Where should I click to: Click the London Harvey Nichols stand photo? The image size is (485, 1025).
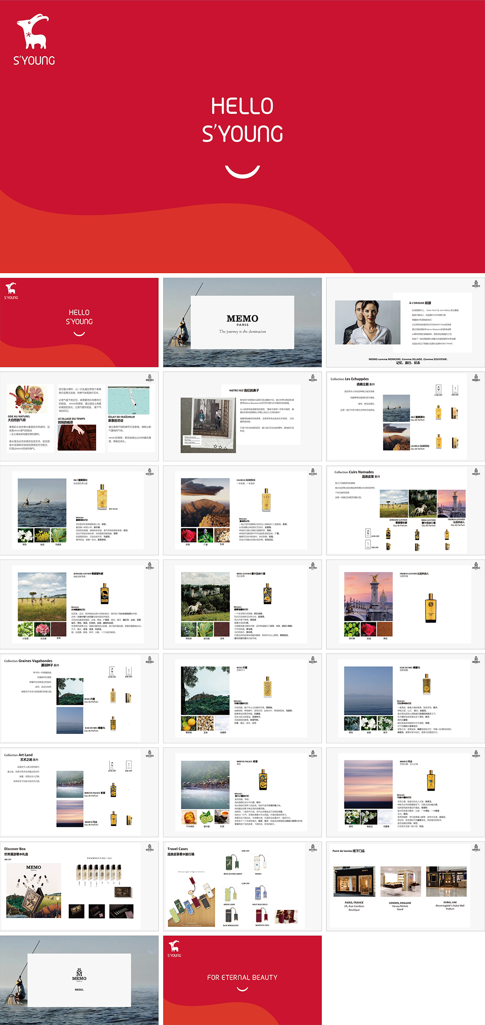400,882
